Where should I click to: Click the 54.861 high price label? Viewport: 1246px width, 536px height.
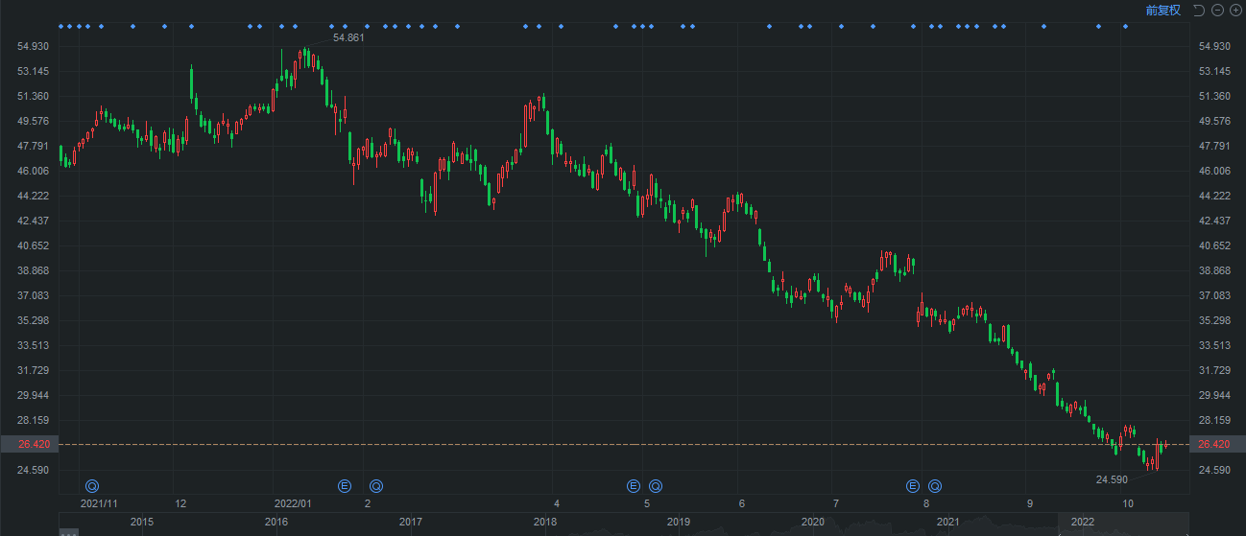click(349, 37)
